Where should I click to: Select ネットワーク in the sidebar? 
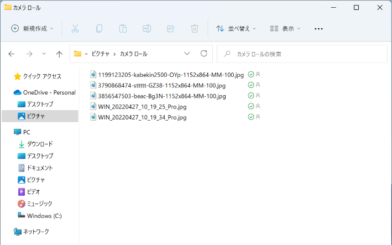coord(32,232)
